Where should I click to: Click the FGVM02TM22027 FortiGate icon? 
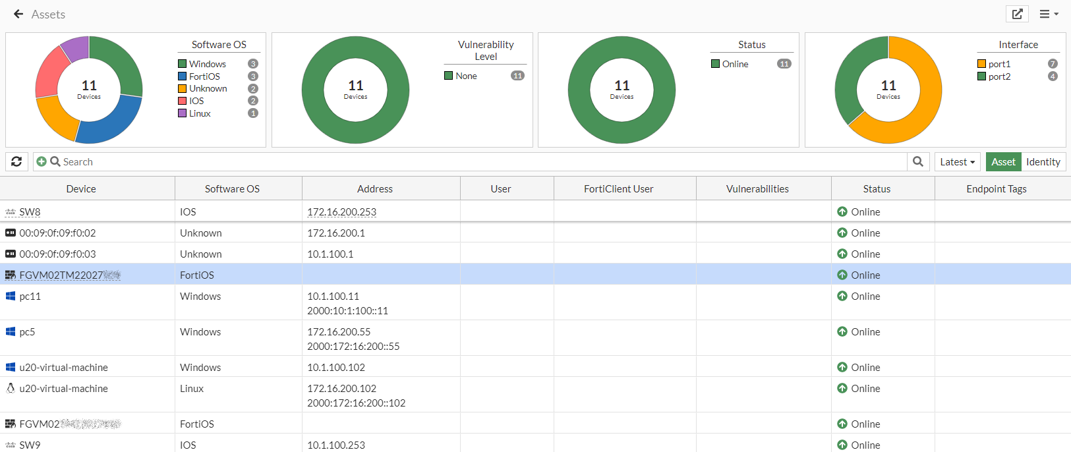click(x=11, y=275)
